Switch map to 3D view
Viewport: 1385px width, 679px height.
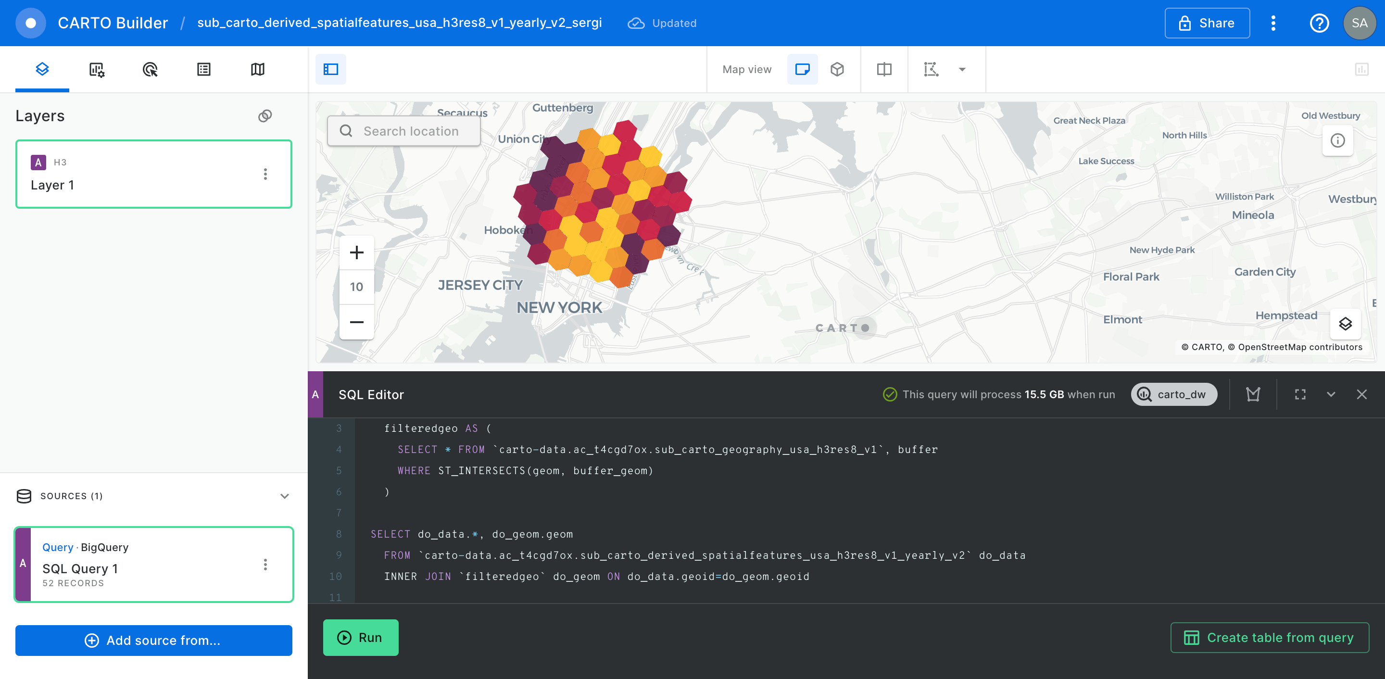coord(837,69)
